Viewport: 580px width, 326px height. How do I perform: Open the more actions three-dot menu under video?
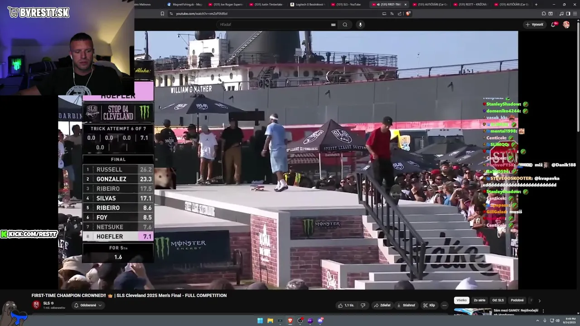pyautogui.click(x=445, y=305)
